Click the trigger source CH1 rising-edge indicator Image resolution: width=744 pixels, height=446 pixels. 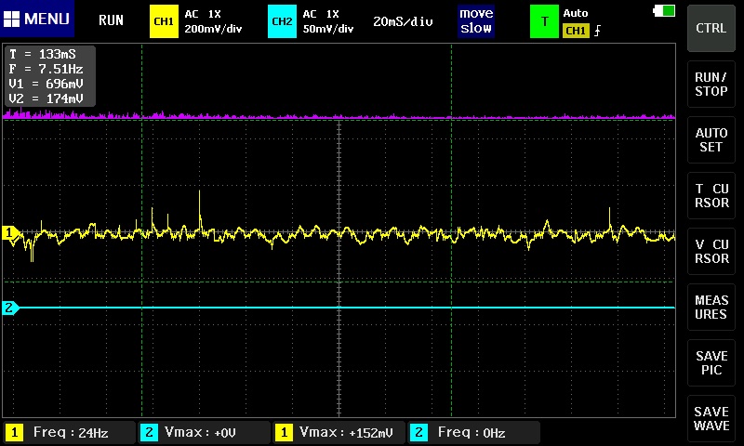(582, 31)
